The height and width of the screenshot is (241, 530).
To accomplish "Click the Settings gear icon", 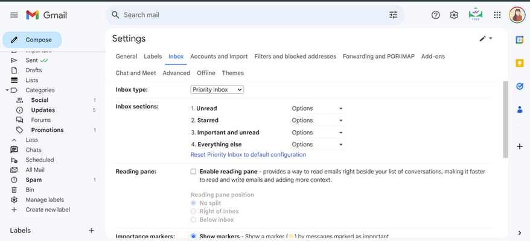I will [454, 15].
